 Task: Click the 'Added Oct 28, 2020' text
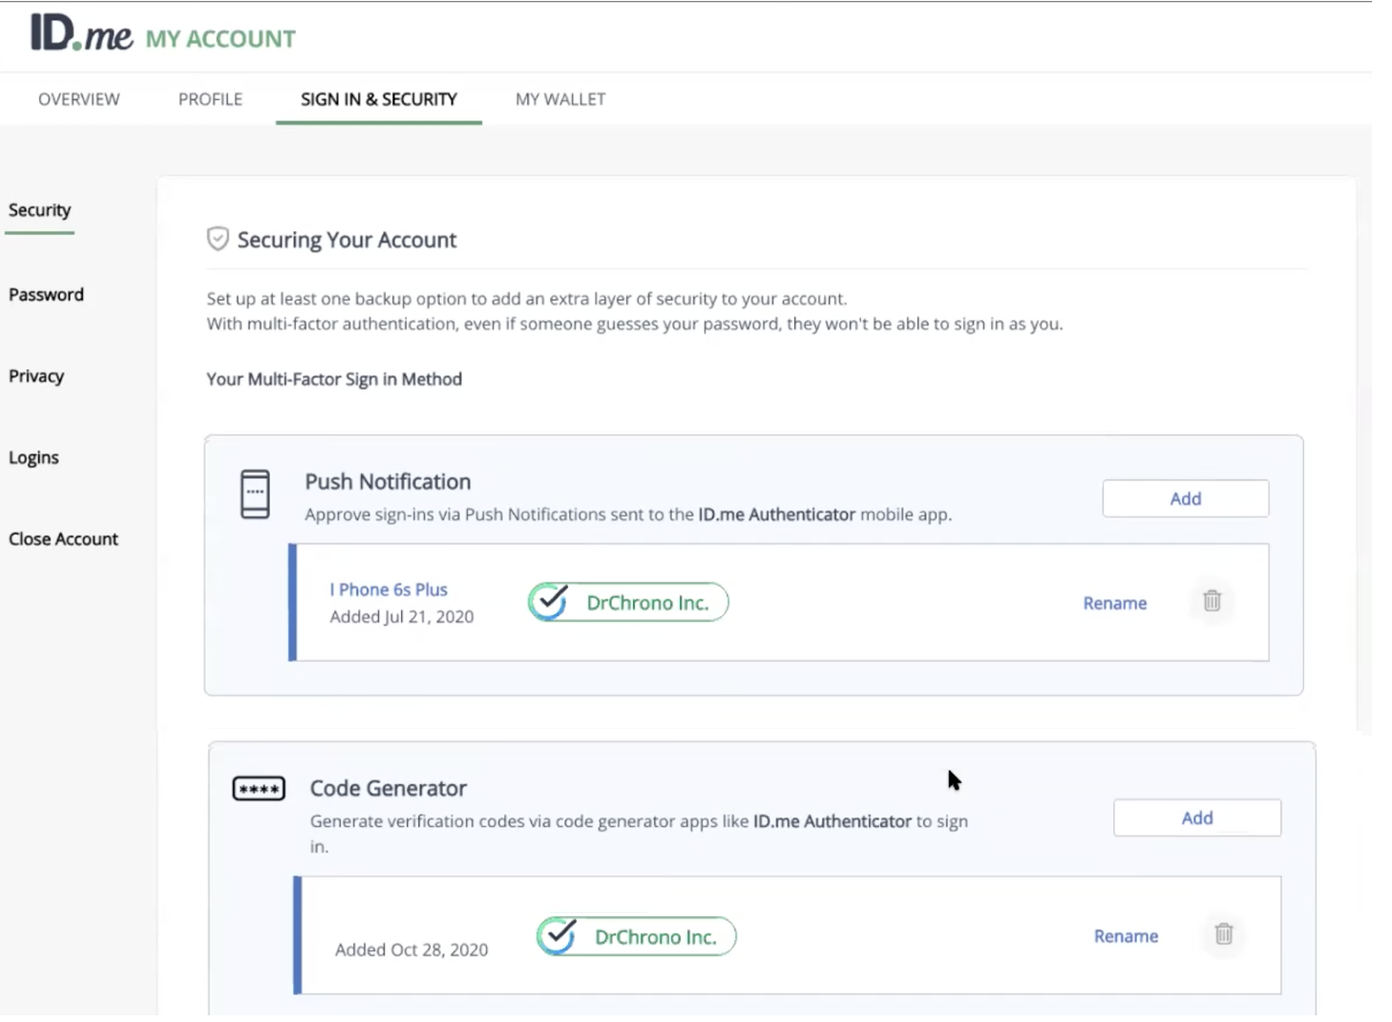point(411,949)
